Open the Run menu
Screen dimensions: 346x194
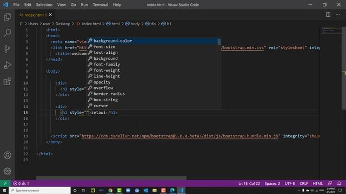84,5
